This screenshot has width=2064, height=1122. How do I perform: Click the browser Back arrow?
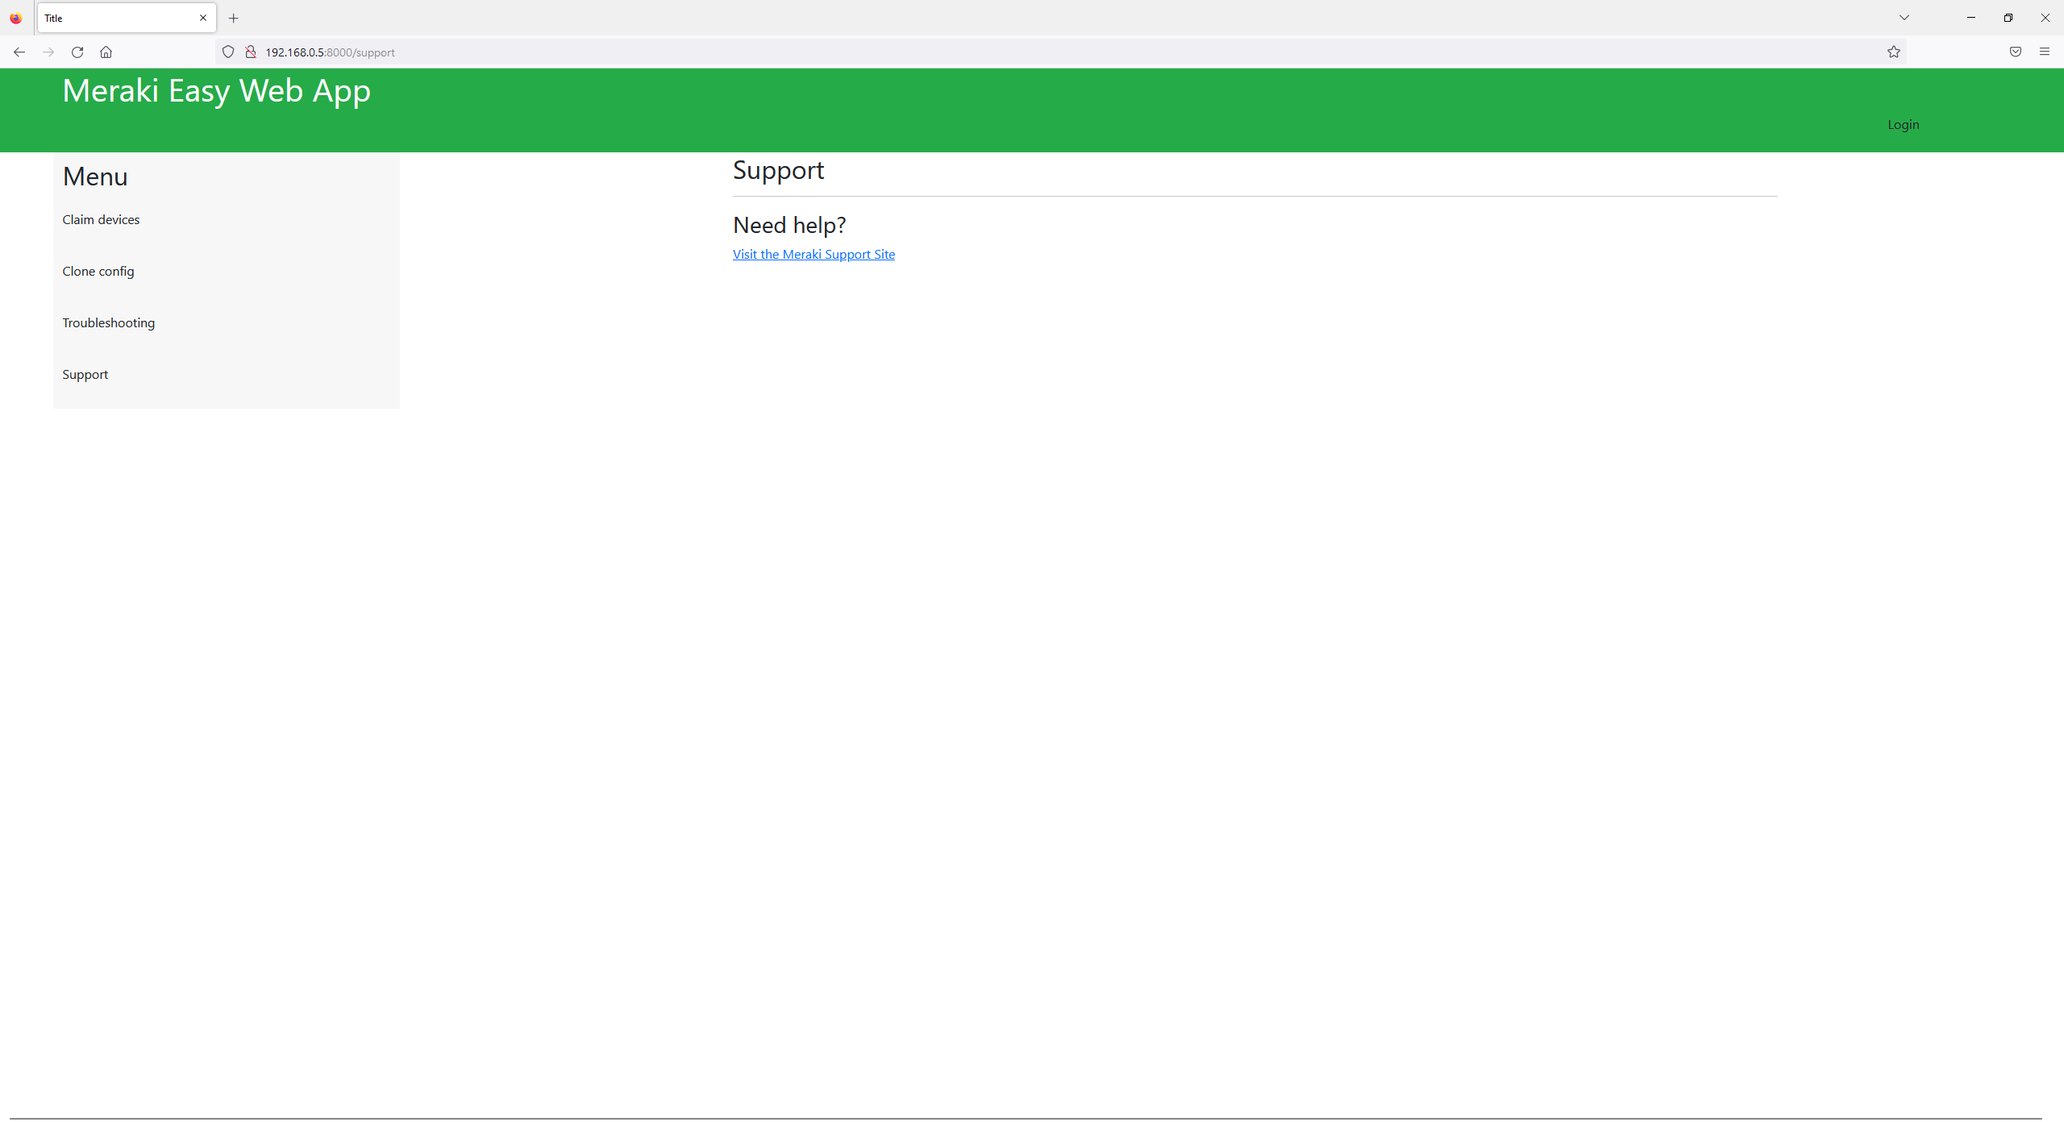19,52
